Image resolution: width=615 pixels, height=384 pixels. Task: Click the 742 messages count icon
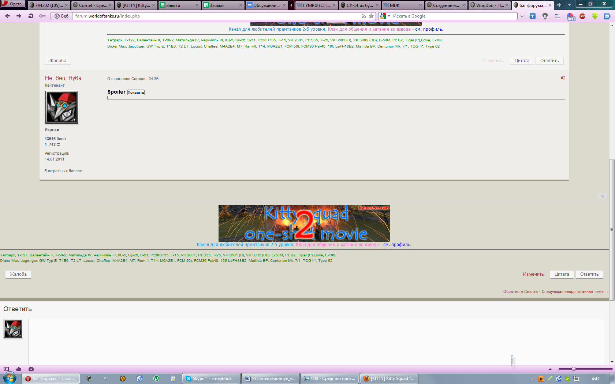[x=58, y=144]
